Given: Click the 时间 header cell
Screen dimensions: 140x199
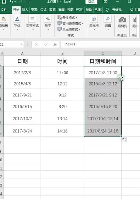Looking at the screenshot, I should 62,61.
